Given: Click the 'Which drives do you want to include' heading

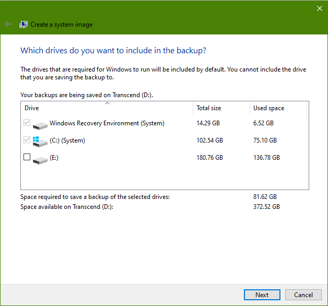Looking at the screenshot, I should pyautogui.click(x=113, y=51).
